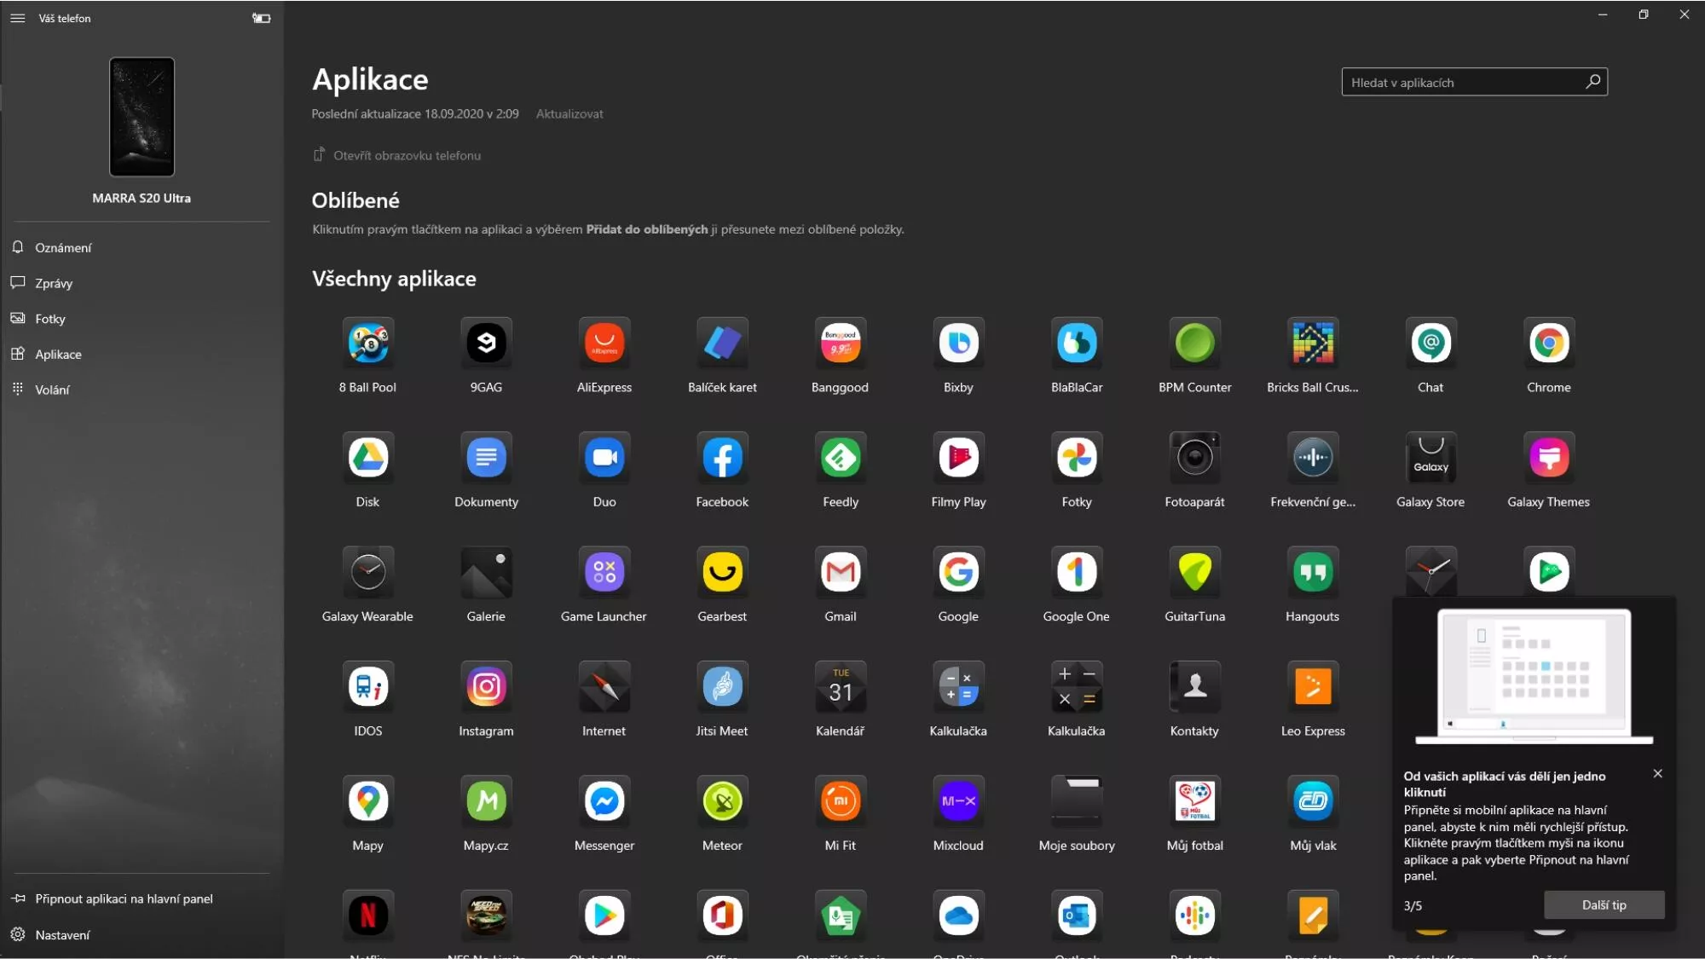The width and height of the screenshot is (1705, 959).
Task: Open the Hangouts app
Action: click(1313, 572)
